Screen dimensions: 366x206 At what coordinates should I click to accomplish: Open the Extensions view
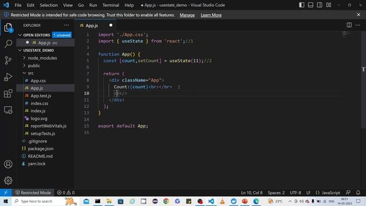point(8,93)
